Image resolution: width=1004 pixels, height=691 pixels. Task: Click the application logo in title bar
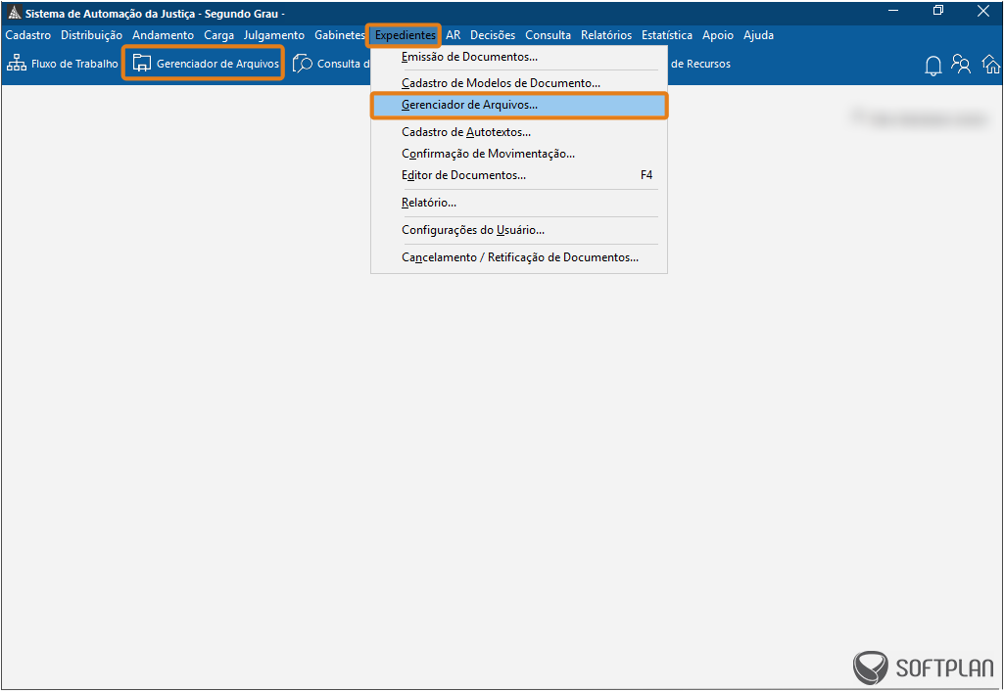click(14, 13)
